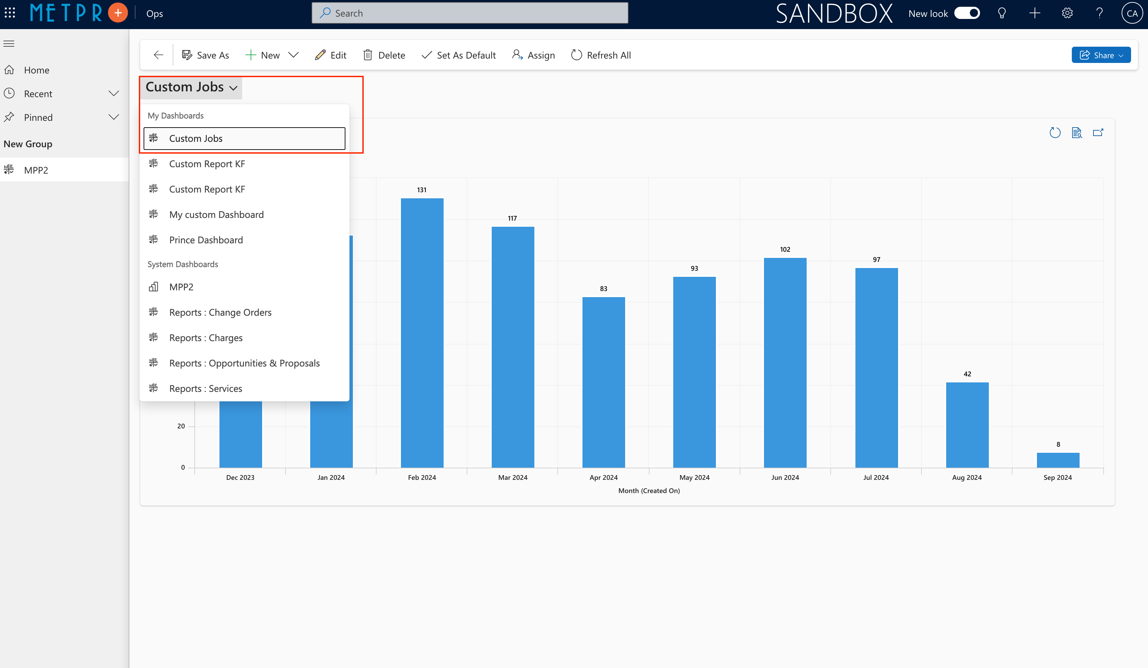Screen dimensions: 1148x668
Task: Expand the chart with the expand icon
Action: pos(1098,133)
